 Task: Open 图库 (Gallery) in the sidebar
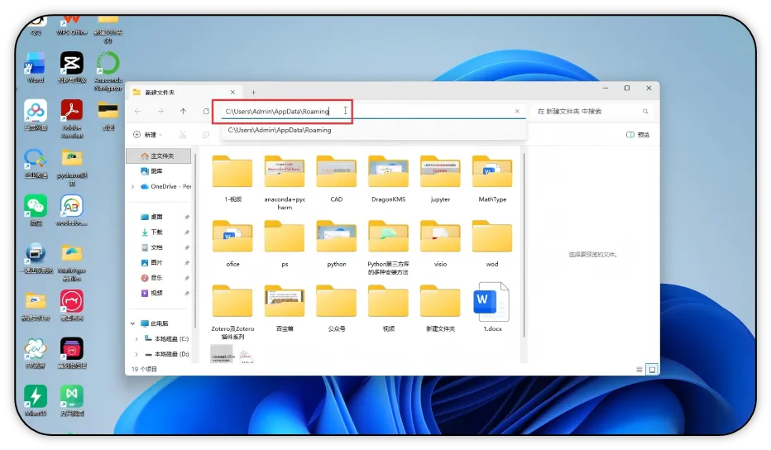tap(152, 171)
